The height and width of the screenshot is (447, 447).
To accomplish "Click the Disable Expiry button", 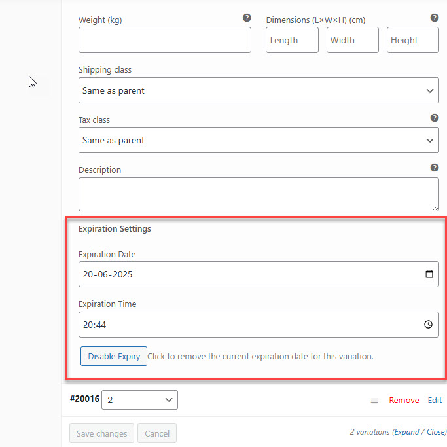I will [114, 356].
